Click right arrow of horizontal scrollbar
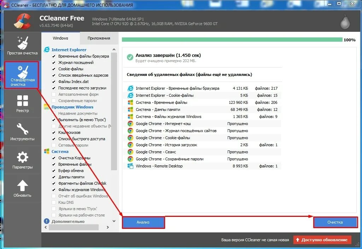Screen dimensions: 362x249 point(107,227)
